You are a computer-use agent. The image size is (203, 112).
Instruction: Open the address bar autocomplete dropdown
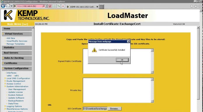click(x=46, y=6)
